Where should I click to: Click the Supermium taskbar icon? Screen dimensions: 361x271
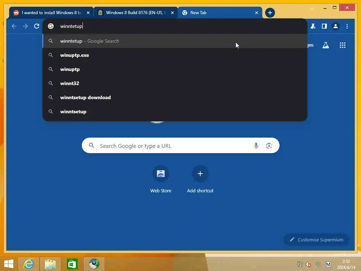(x=94, y=264)
